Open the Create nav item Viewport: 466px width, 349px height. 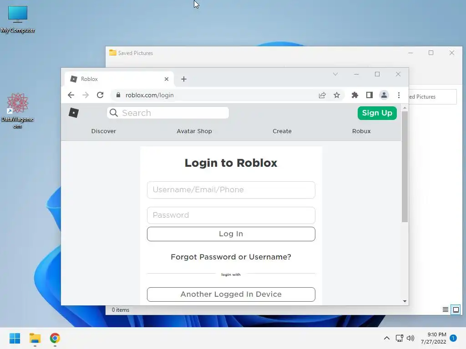(x=282, y=131)
